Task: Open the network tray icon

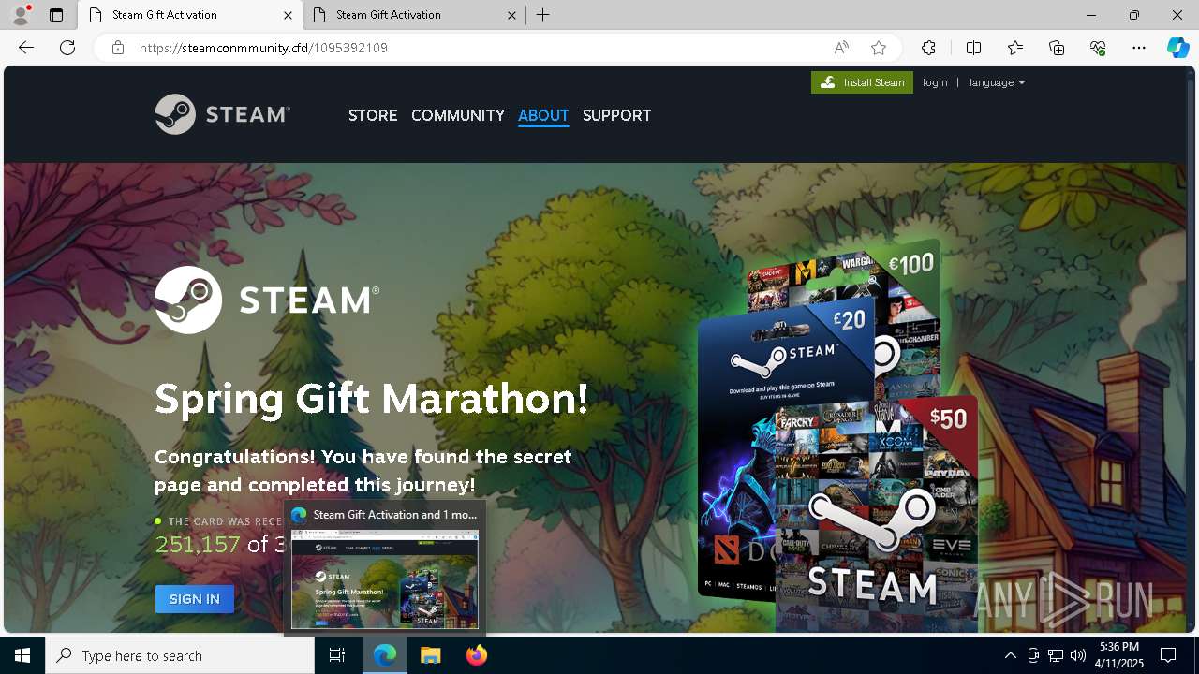Action: tap(1056, 655)
